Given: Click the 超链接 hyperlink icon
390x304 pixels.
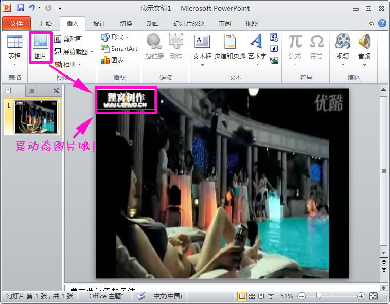Looking at the screenshot, I should 154,47.
